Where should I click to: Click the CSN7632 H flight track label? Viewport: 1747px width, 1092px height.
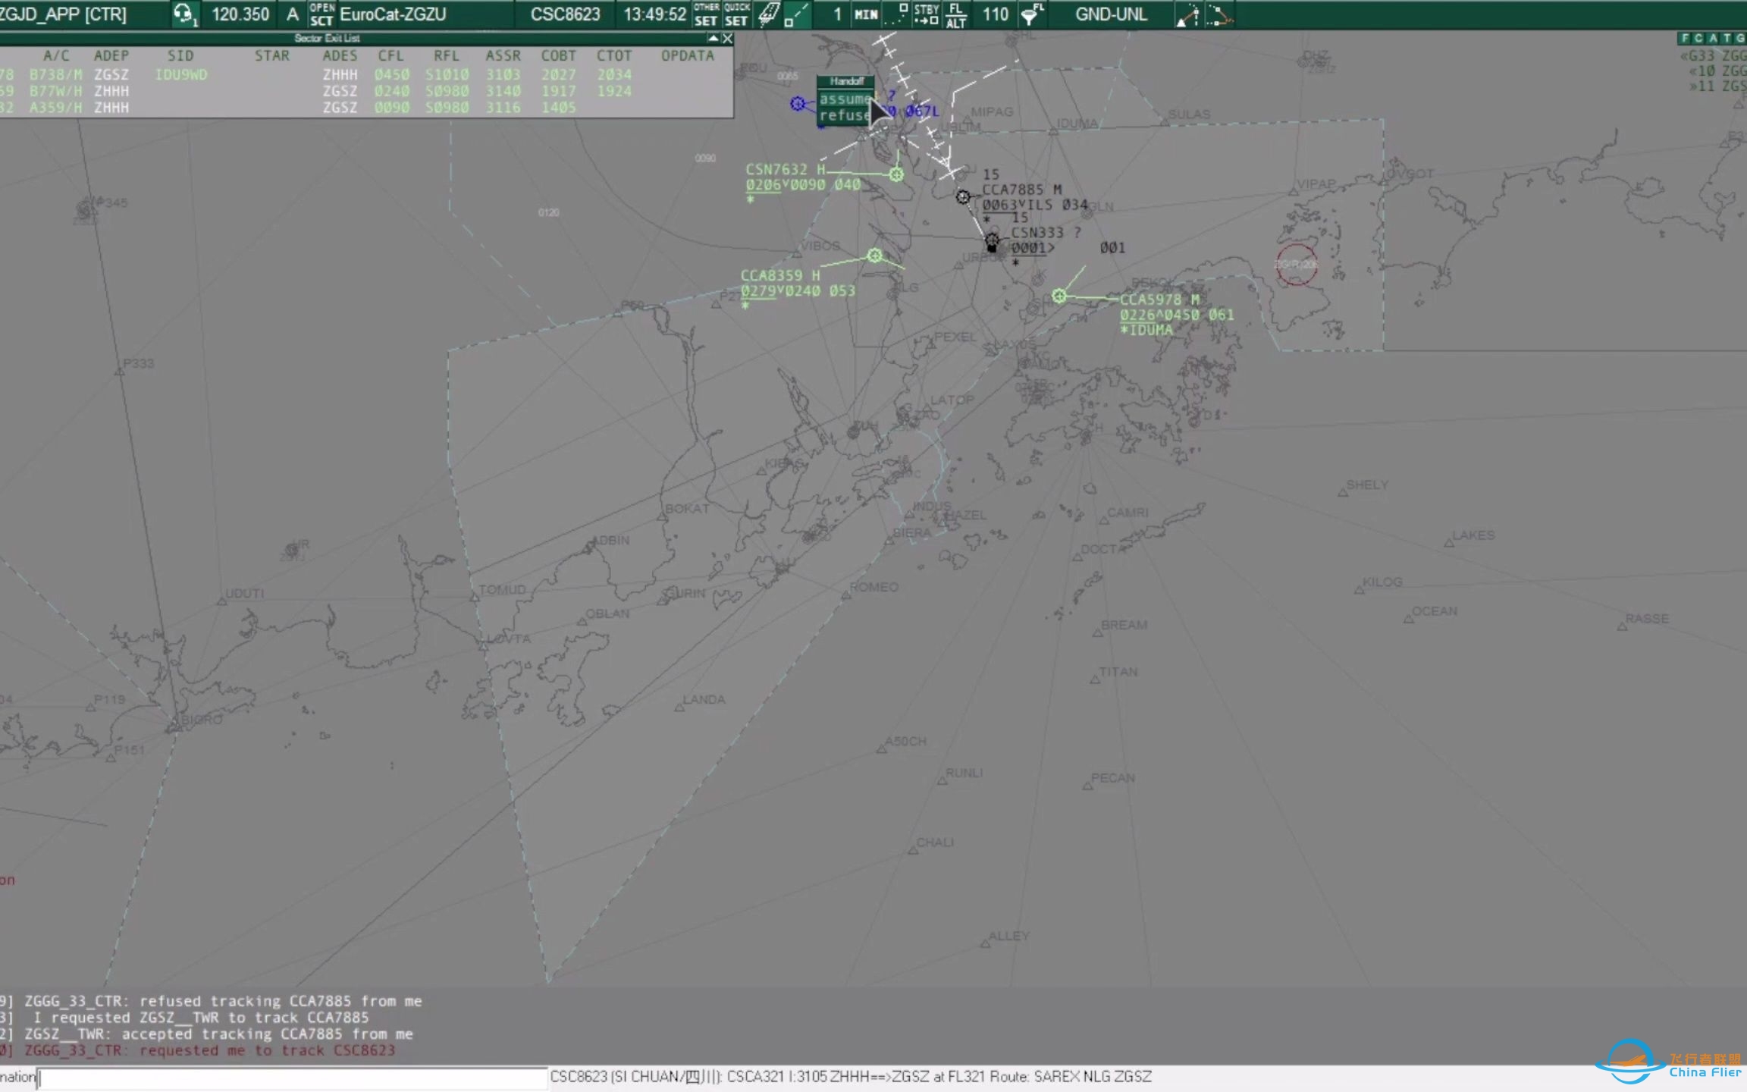click(x=777, y=170)
